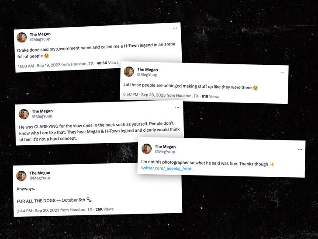Click profile avatar on the 'Anyways' tweet
Screen dimensions: 318x239
(x=21, y=176)
